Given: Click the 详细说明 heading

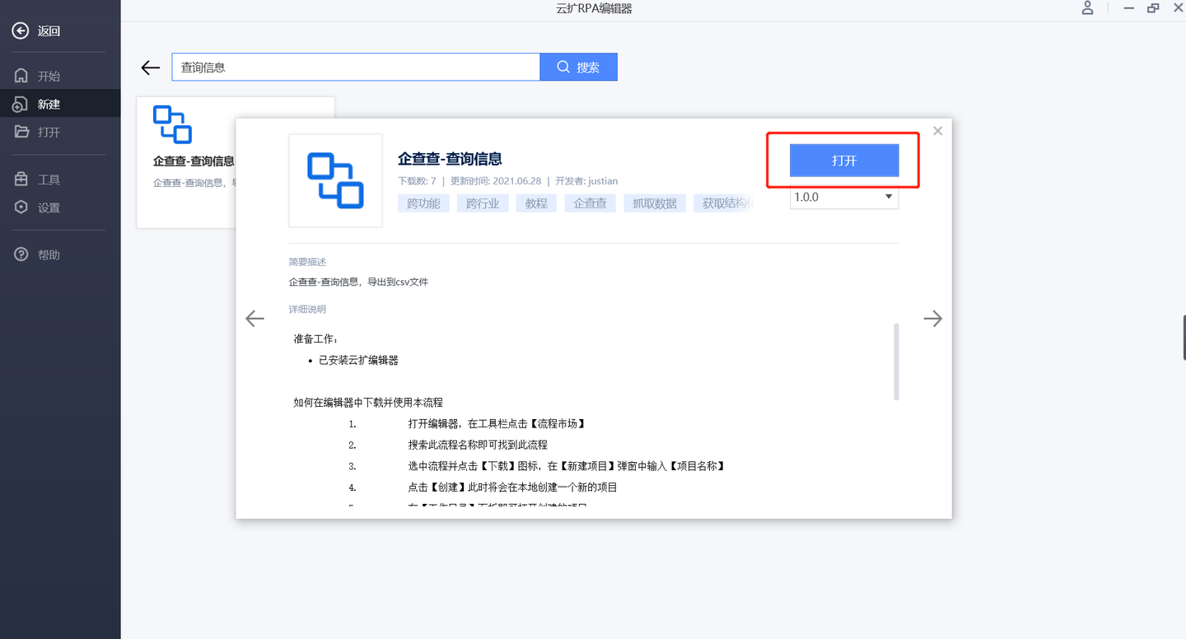Looking at the screenshot, I should pyautogui.click(x=307, y=310).
